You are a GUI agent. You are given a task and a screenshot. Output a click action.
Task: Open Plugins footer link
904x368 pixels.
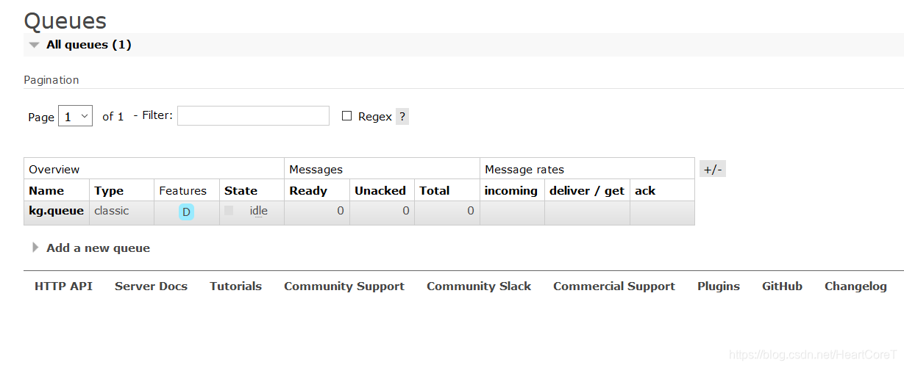(719, 286)
